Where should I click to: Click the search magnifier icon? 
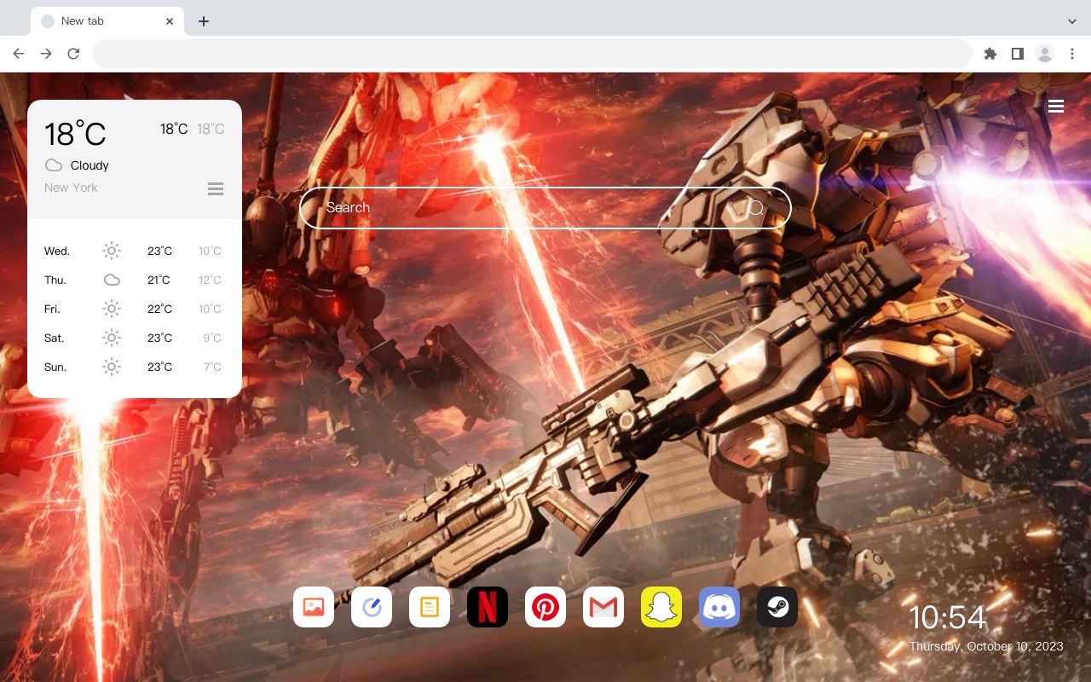click(x=756, y=208)
